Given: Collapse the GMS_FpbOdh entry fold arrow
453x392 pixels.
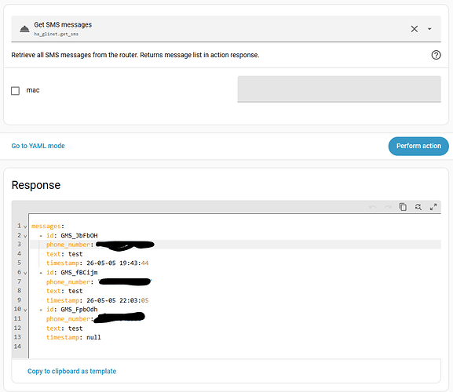Looking at the screenshot, I should 25,310.
